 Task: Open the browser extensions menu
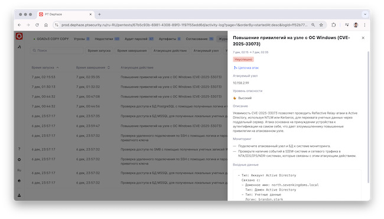(334, 25)
